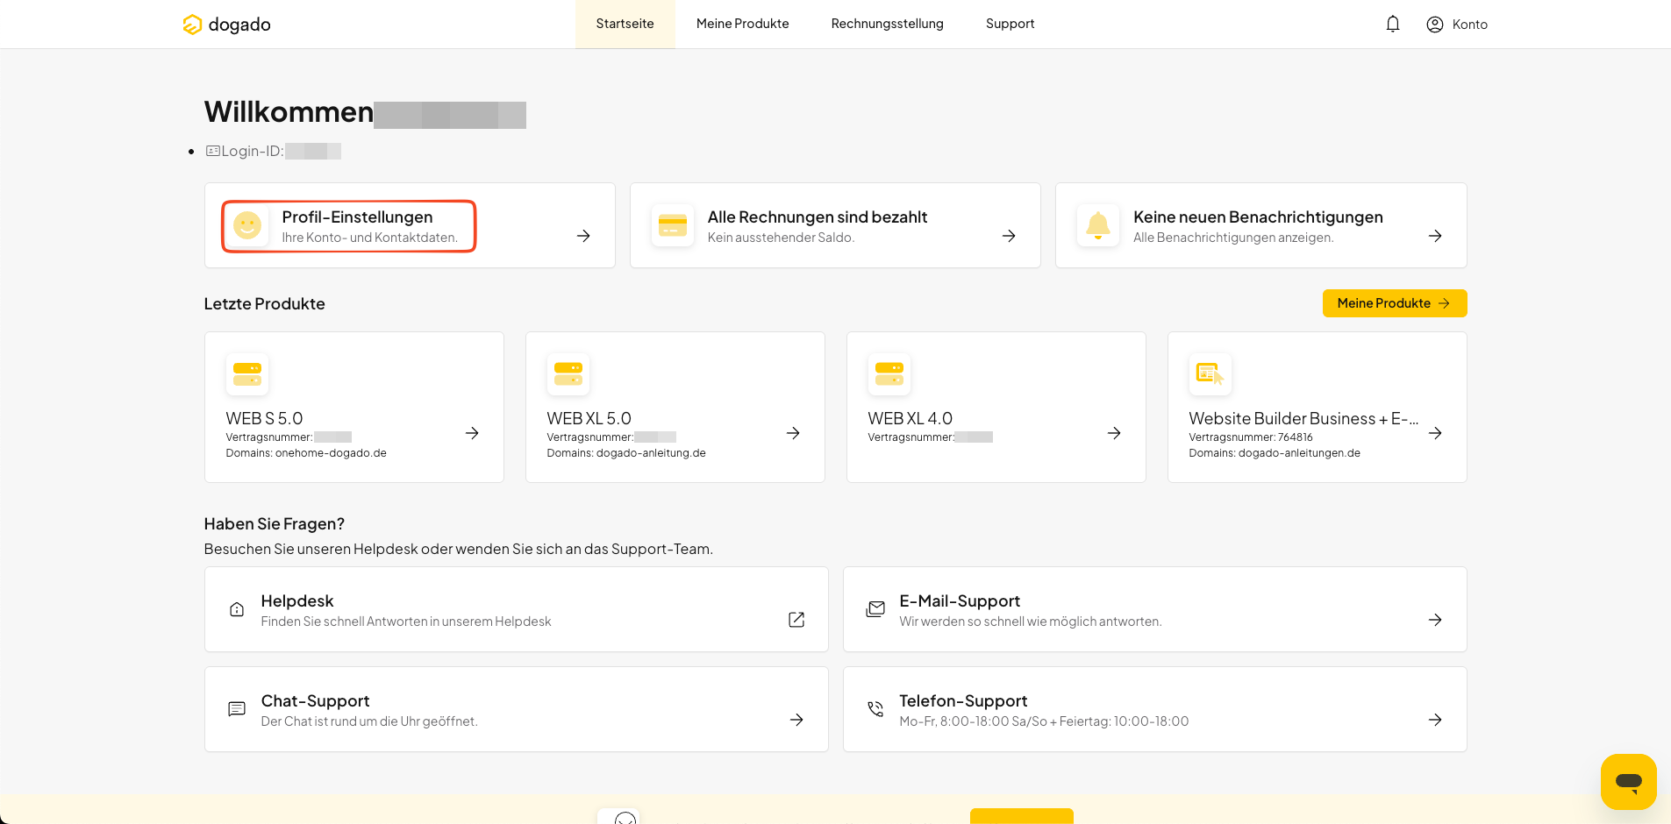The image size is (1671, 824).
Task: Click arrow on Telefon-Support card
Action: (x=1435, y=720)
